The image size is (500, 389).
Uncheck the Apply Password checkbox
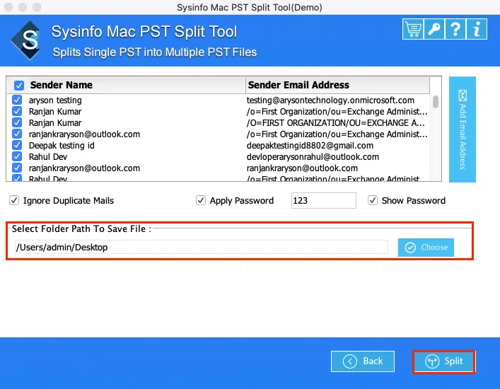[x=201, y=201]
